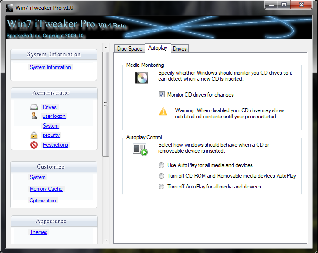Click the Warning text about outdated cd contents
This screenshot has height=253, width=318.
(x=229, y=113)
